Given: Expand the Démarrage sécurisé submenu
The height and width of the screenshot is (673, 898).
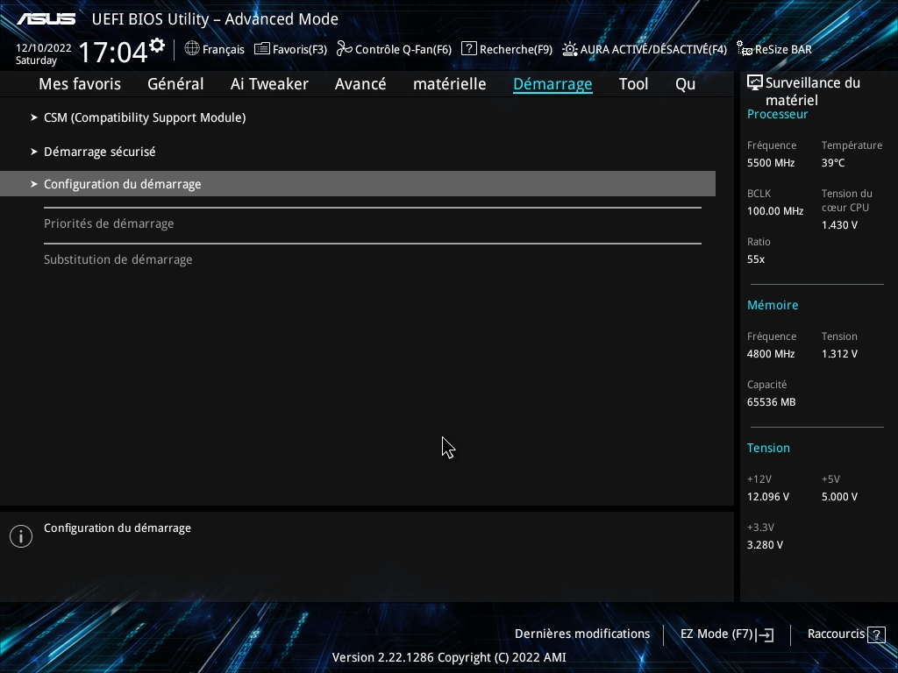Looking at the screenshot, I should (x=99, y=152).
